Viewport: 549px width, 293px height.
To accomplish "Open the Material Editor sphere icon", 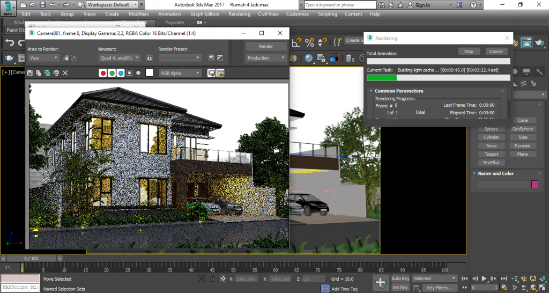I will pyautogui.click(x=308, y=58).
